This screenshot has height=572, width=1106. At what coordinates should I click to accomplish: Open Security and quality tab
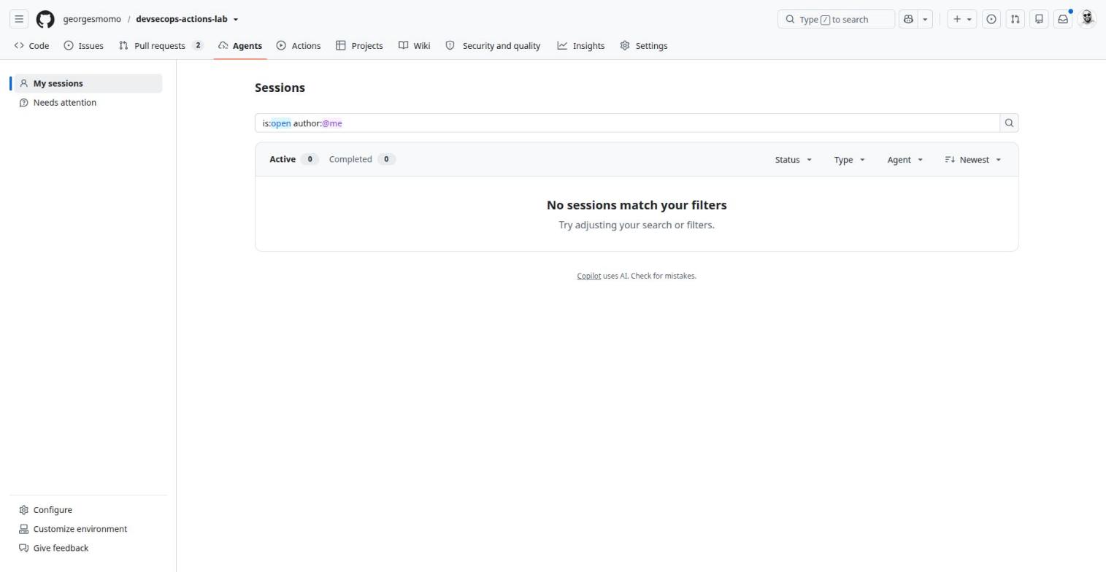493,45
